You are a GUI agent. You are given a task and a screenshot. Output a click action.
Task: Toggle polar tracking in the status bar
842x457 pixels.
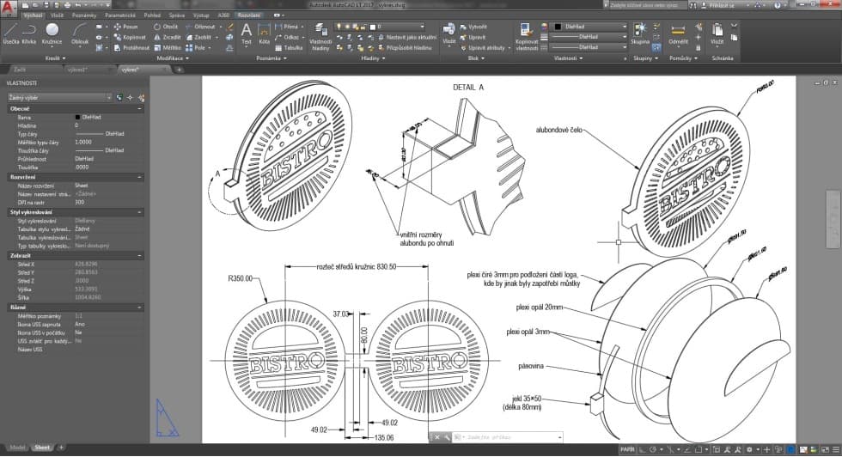click(x=653, y=449)
